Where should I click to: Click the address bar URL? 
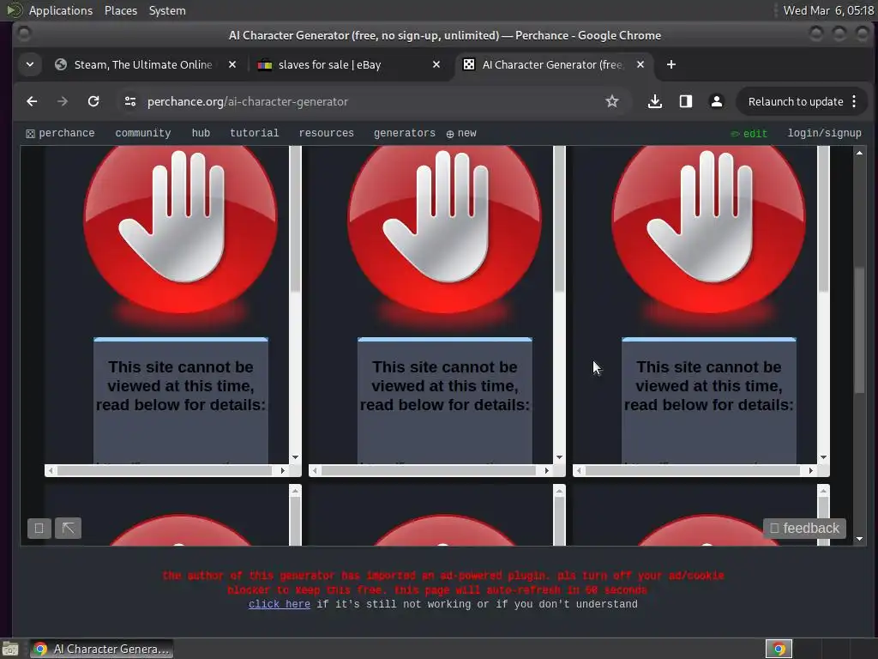[x=248, y=101]
